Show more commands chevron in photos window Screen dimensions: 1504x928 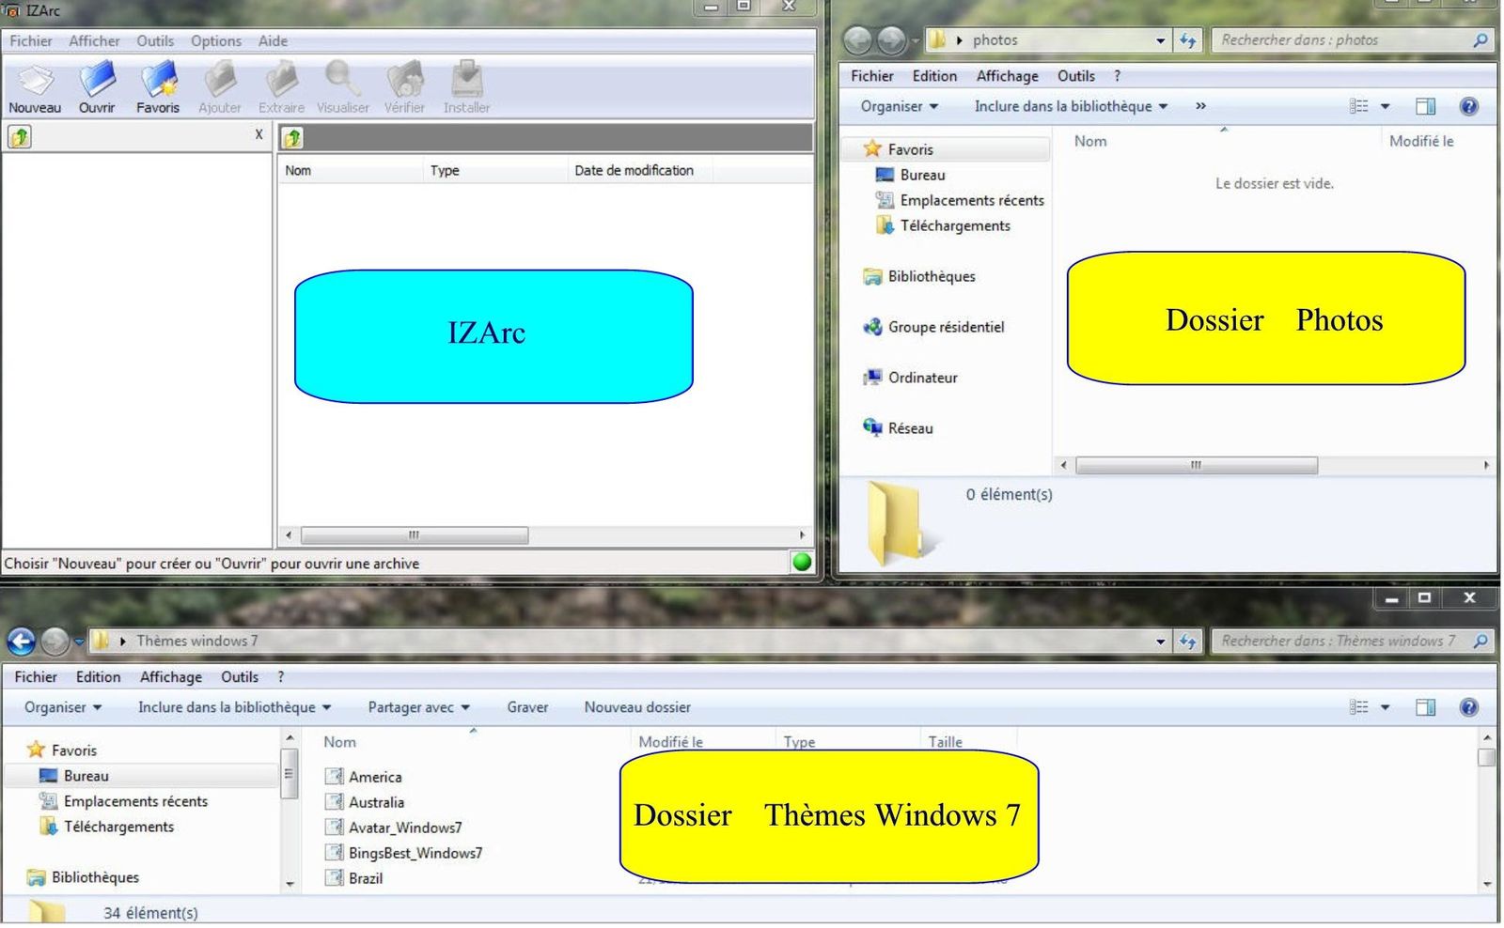point(1200,106)
